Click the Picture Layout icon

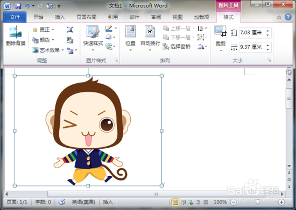click(109, 46)
